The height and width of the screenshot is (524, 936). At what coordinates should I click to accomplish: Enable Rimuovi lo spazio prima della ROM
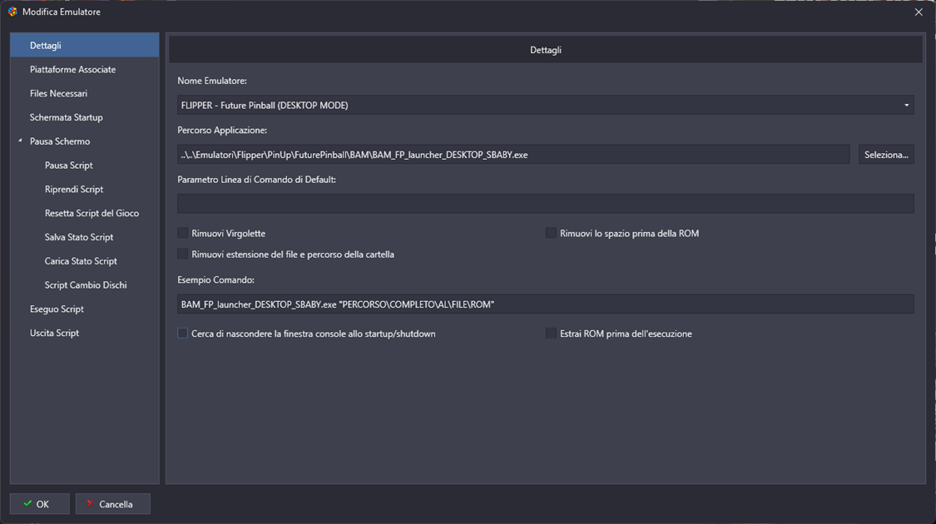(551, 233)
